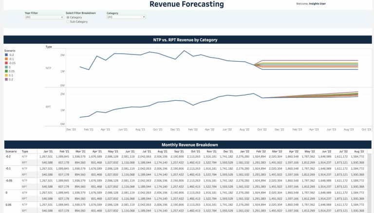Select the Category radio button
This screenshot has width=374, height=213.
click(68, 18)
